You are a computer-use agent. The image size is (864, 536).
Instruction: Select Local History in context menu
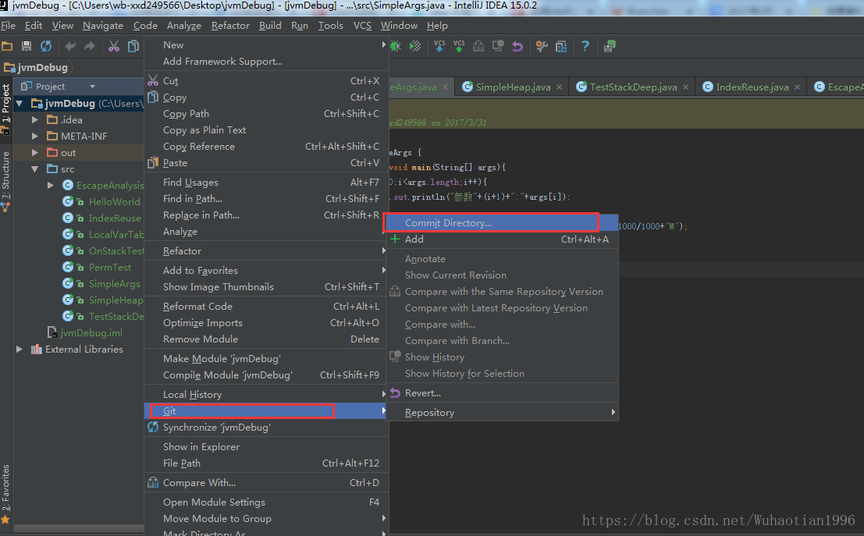tap(265, 395)
